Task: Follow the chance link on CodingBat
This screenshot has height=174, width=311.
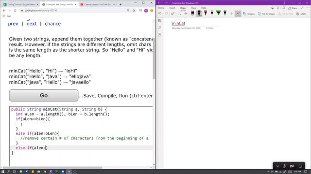Action: pos(53,24)
